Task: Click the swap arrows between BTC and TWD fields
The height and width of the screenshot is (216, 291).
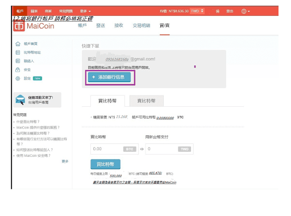Action: [142, 149]
